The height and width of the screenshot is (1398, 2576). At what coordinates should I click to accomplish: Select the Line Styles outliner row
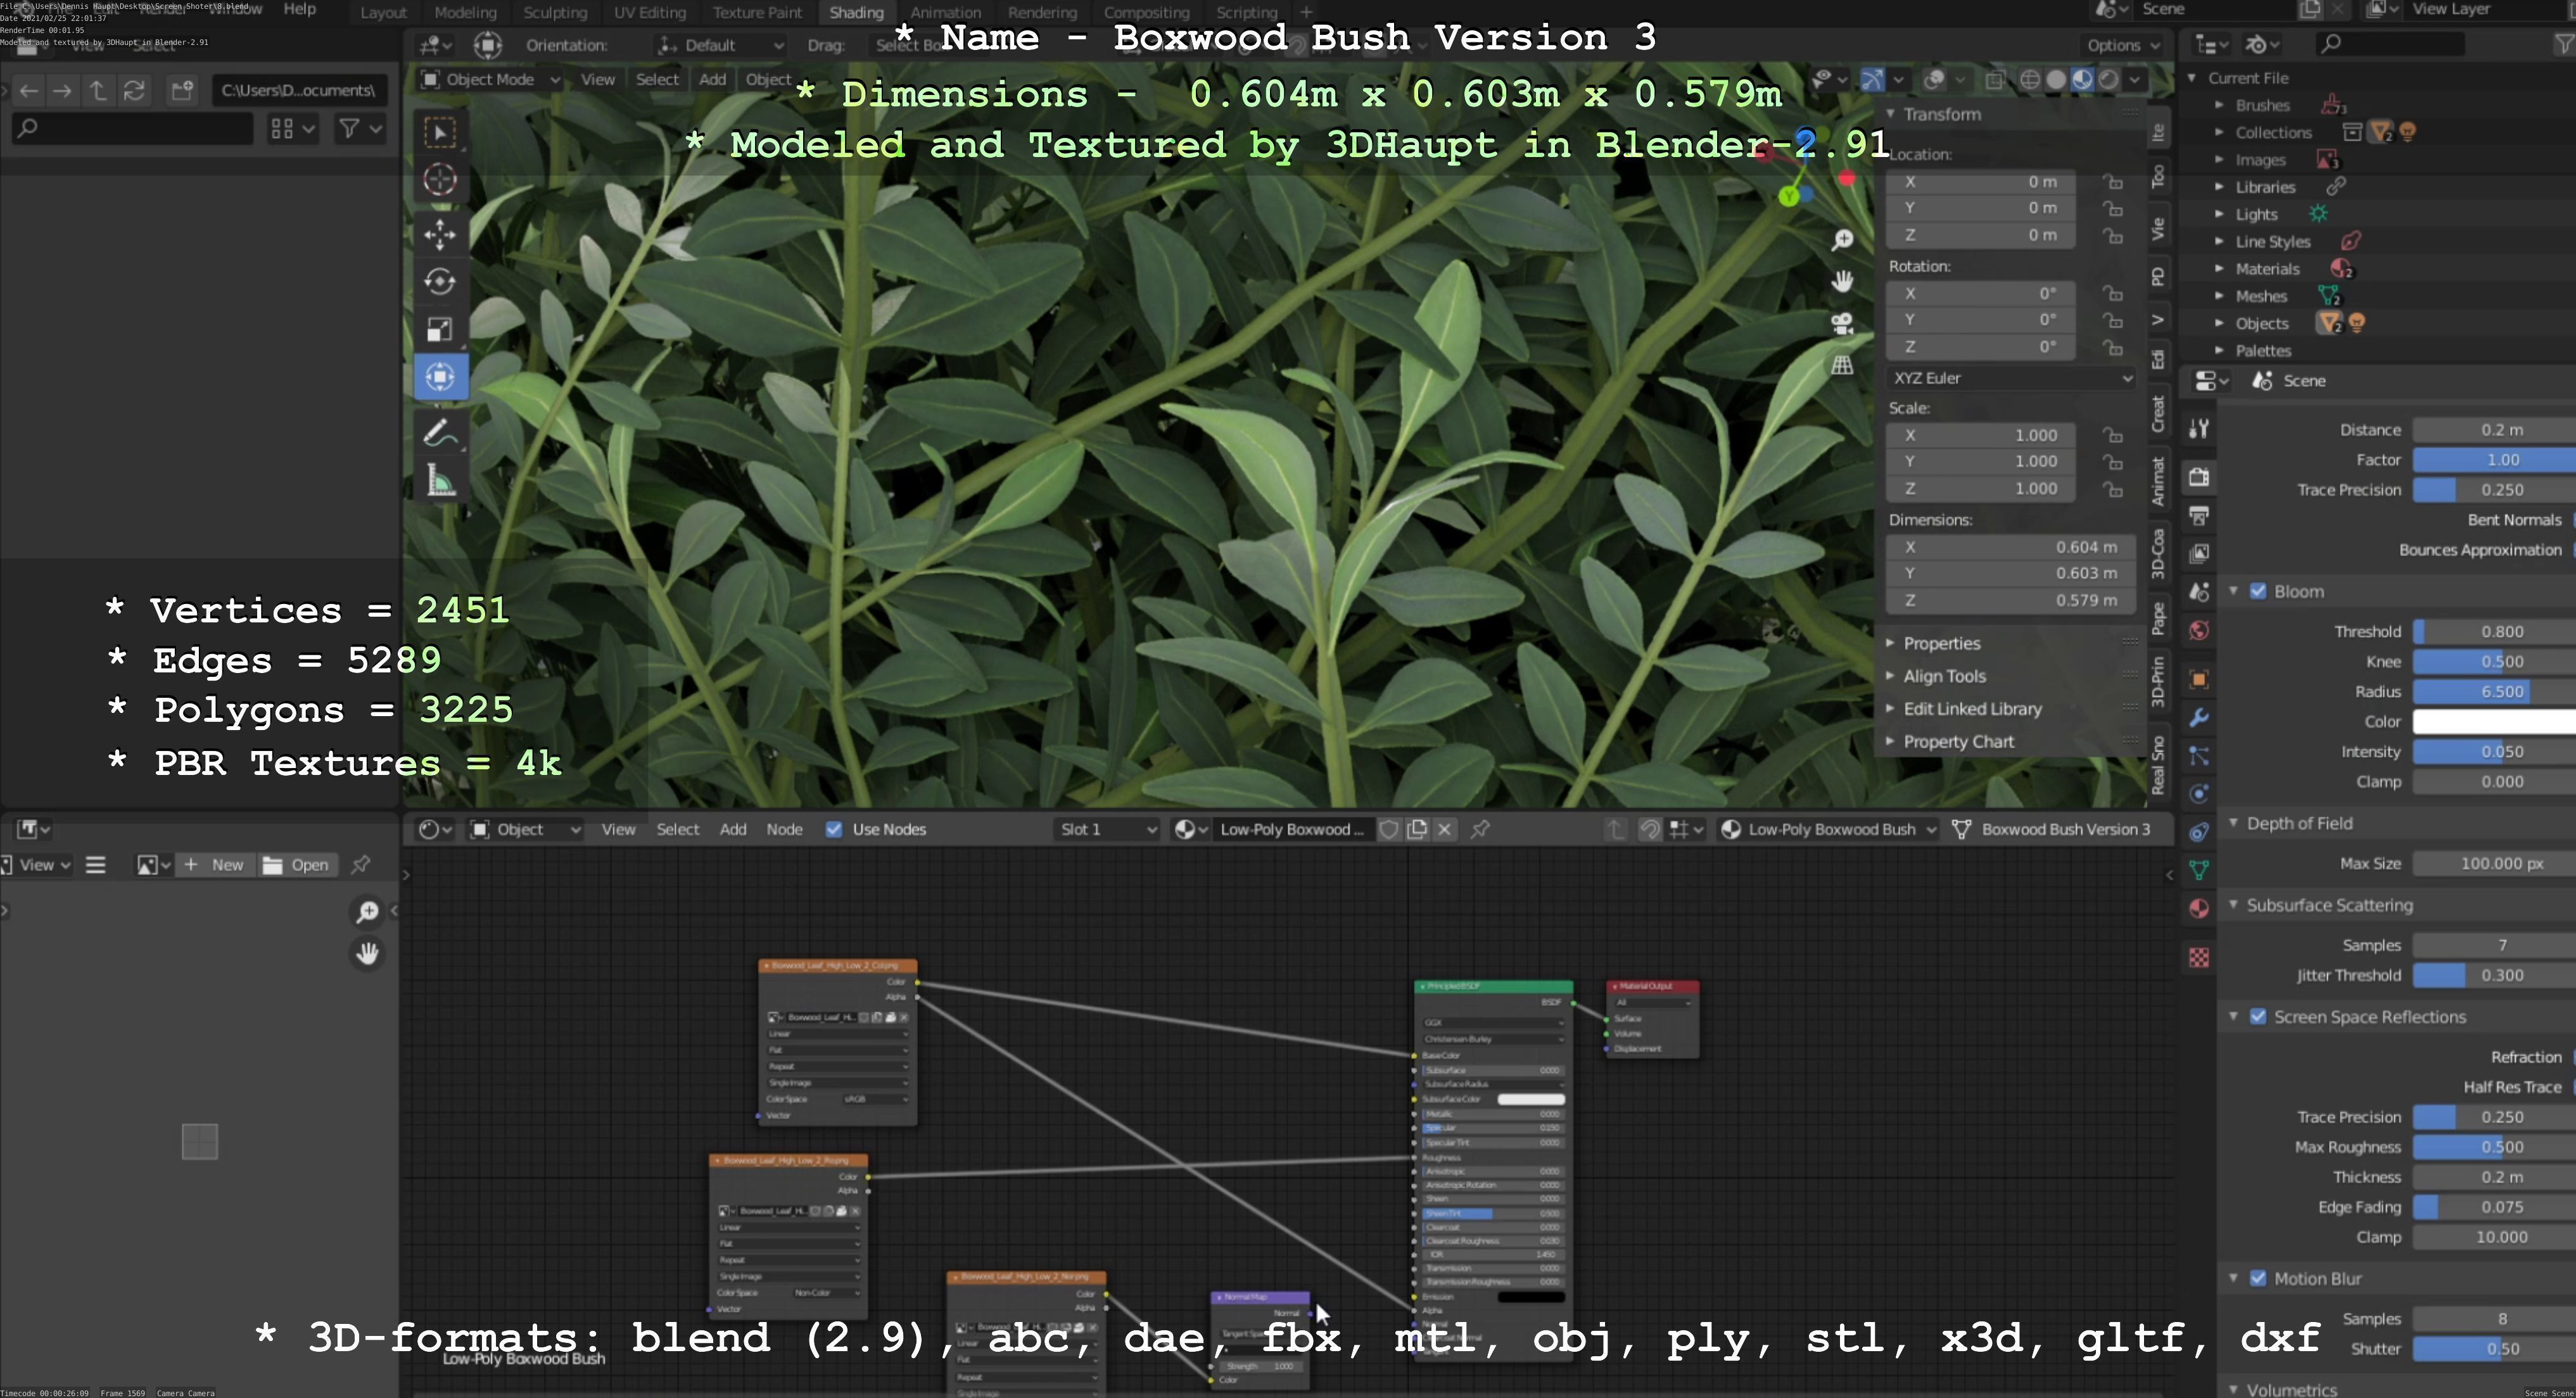click(2273, 242)
